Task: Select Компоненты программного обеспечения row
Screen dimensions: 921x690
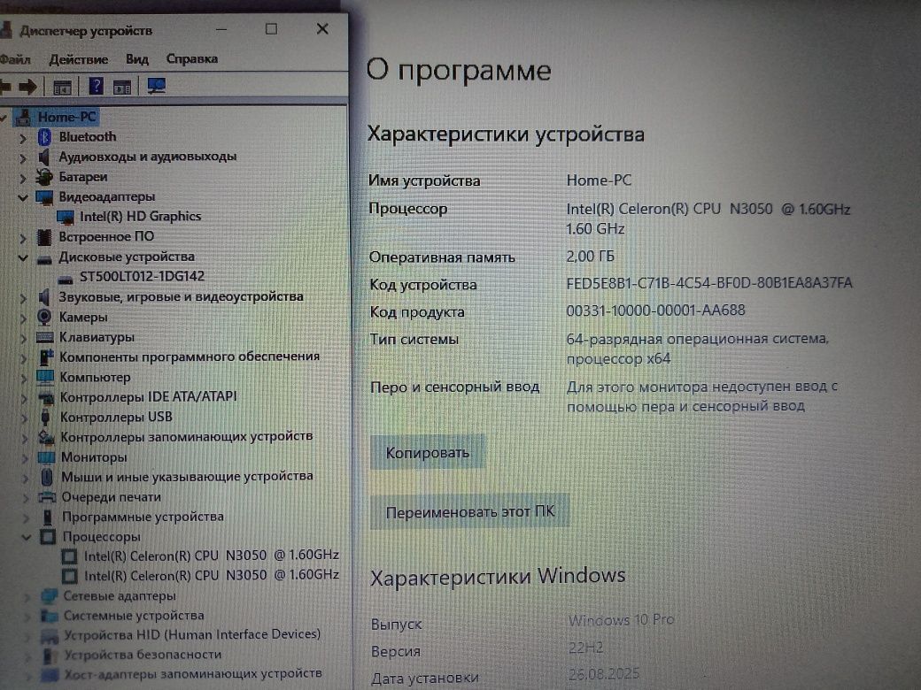Action: click(190, 356)
